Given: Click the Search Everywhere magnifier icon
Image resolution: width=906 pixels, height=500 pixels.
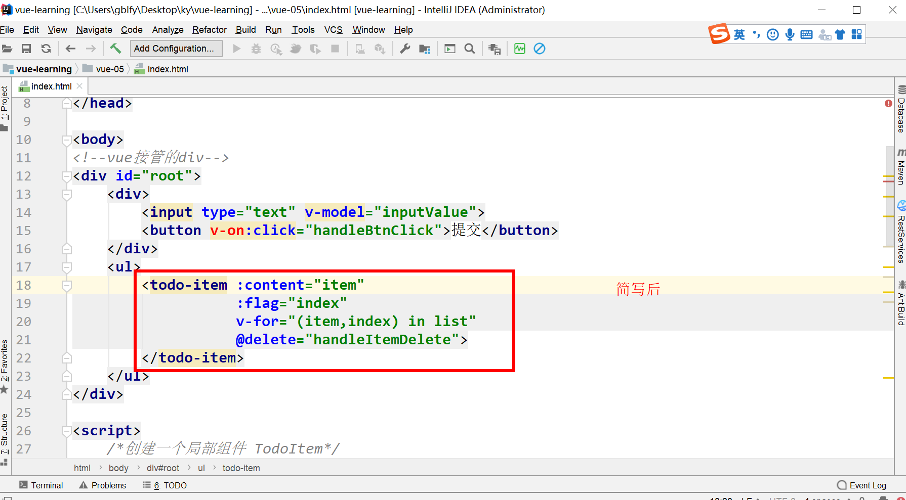Looking at the screenshot, I should tap(470, 49).
